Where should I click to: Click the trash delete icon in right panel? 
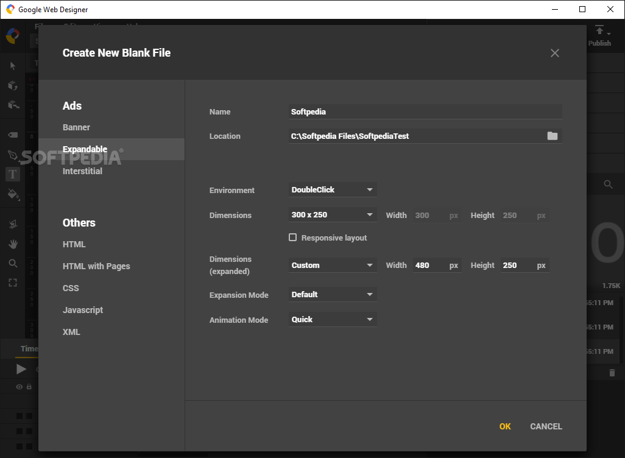tap(612, 373)
